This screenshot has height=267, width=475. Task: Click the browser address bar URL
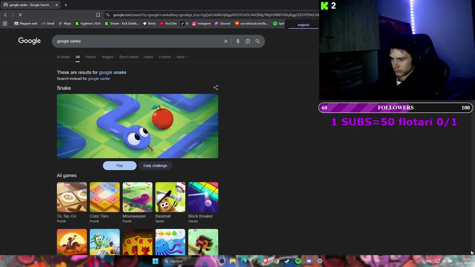tap(215, 15)
